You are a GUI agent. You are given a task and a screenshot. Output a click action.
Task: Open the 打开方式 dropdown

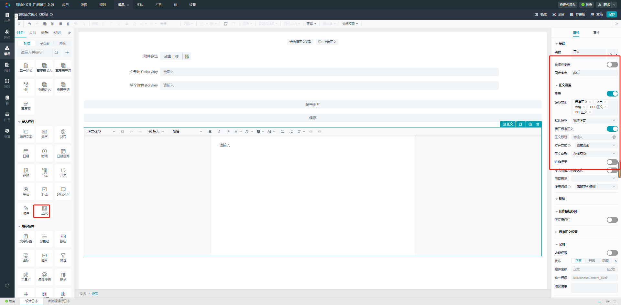pos(595,146)
